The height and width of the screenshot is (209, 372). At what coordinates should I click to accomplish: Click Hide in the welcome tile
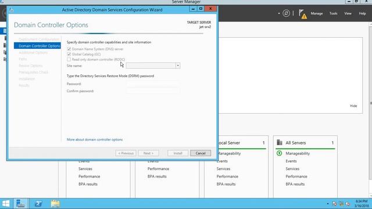(x=353, y=106)
